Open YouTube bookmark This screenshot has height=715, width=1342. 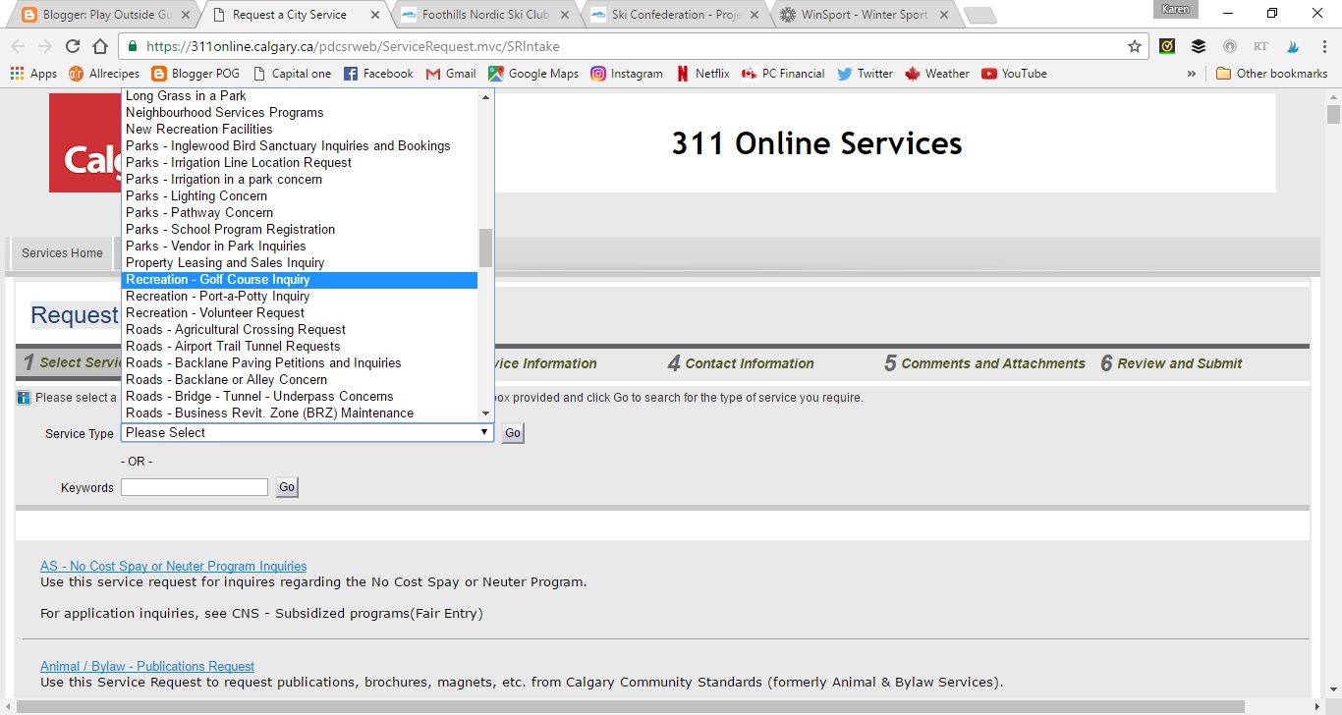(1014, 74)
